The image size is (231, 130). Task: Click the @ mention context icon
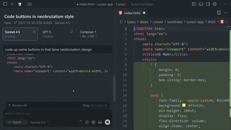click(x=87, y=122)
